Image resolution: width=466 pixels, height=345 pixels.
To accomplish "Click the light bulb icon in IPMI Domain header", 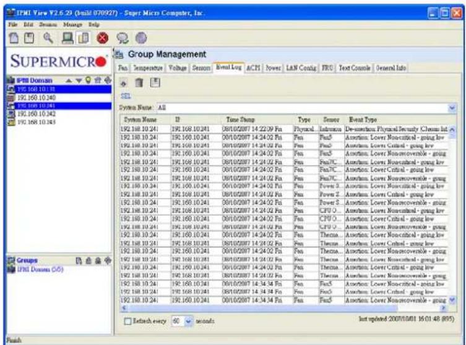I will point(88,80).
